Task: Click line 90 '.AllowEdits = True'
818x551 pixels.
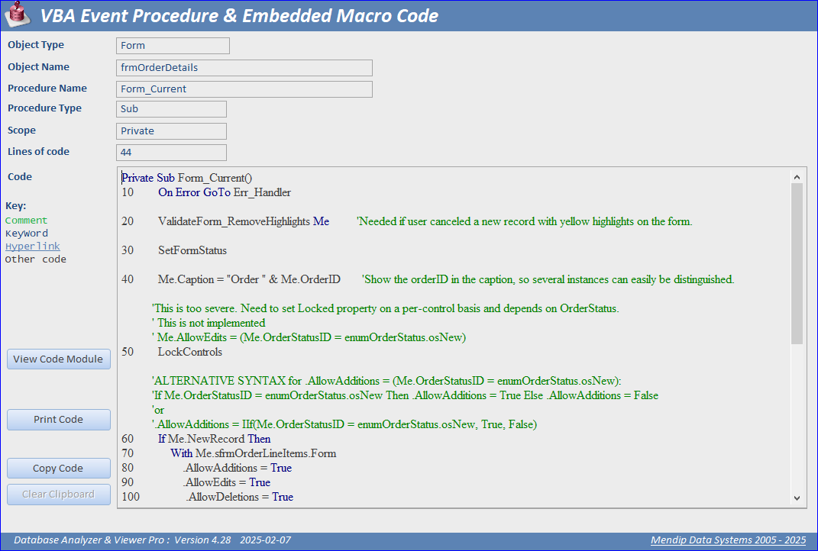Action: tap(226, 482)
